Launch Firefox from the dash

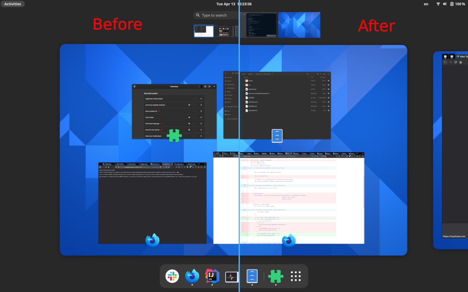(192, 276)
